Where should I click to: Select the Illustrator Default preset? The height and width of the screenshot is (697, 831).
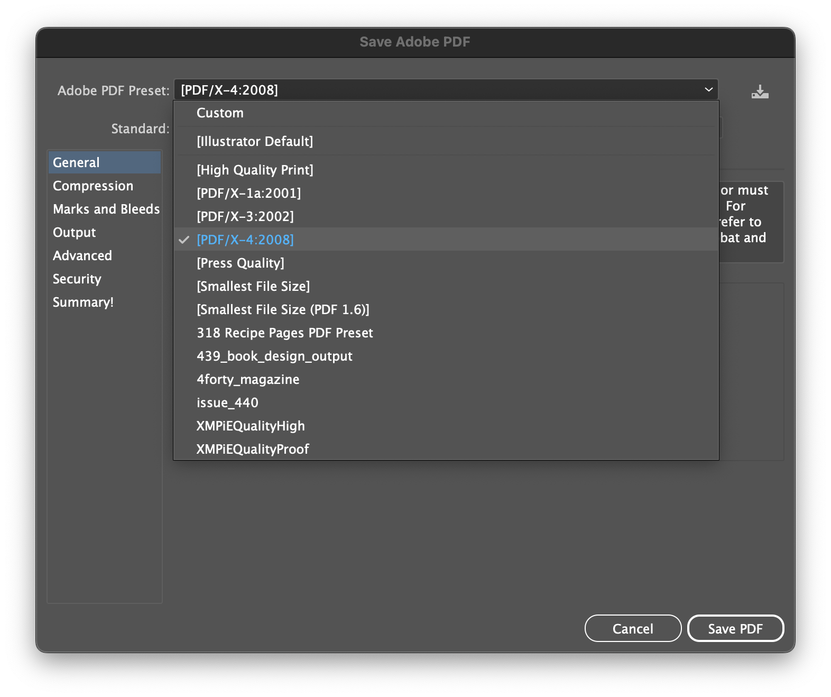446,142
